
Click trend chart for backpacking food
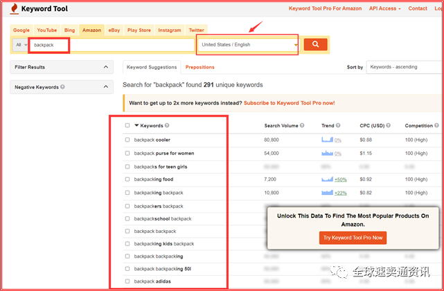(x=327, y=179)
